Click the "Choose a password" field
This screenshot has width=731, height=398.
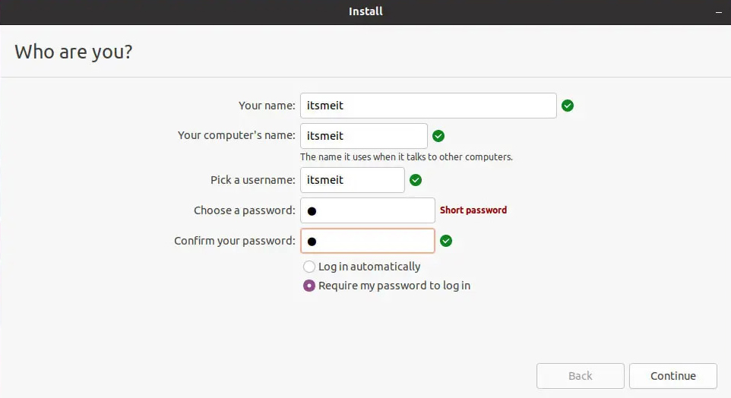click(x=368, y=210)
